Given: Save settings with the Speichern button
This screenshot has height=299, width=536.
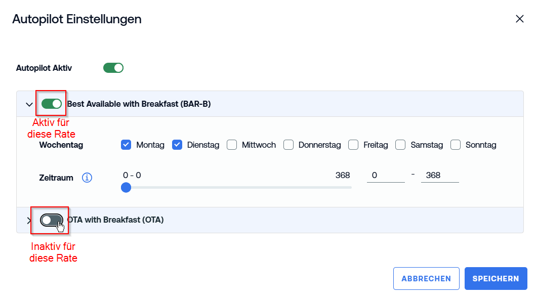Looking at the screenshot, I should pos(496,278).
